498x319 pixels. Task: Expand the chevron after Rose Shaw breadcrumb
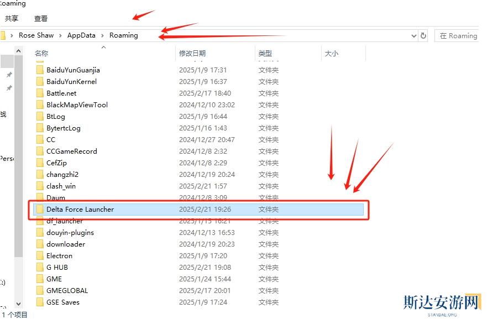(60, 35)
